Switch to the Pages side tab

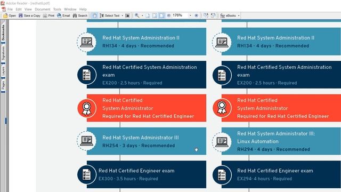[3, 85]
